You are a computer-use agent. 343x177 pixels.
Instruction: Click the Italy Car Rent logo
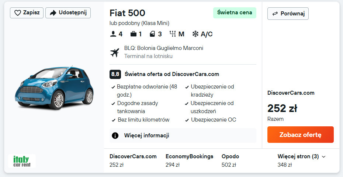(x=22, y=161)
